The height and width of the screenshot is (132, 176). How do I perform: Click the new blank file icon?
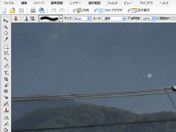pyautogui.click(x=4, y=10)
